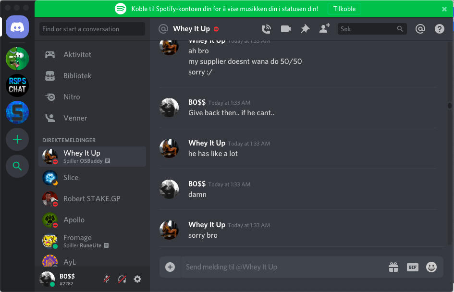Screen dimensions: 454x292
Task: Click rich presence icon next to Spiller RuneLite
Action: [x=106, y=245]
